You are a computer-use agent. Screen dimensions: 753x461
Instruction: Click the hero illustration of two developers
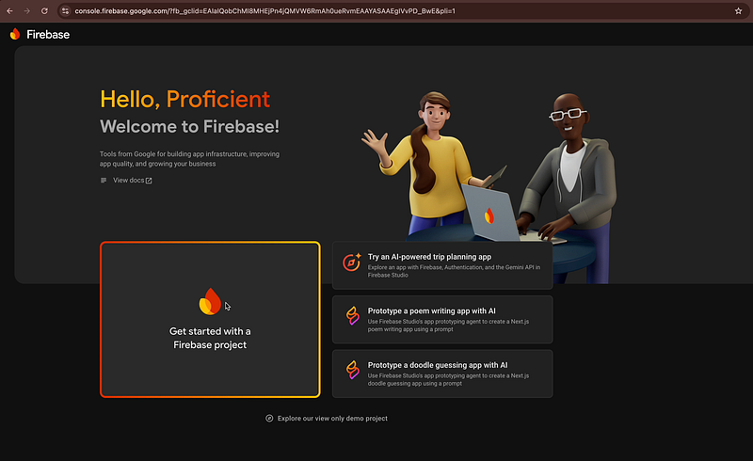click(489, 187)
